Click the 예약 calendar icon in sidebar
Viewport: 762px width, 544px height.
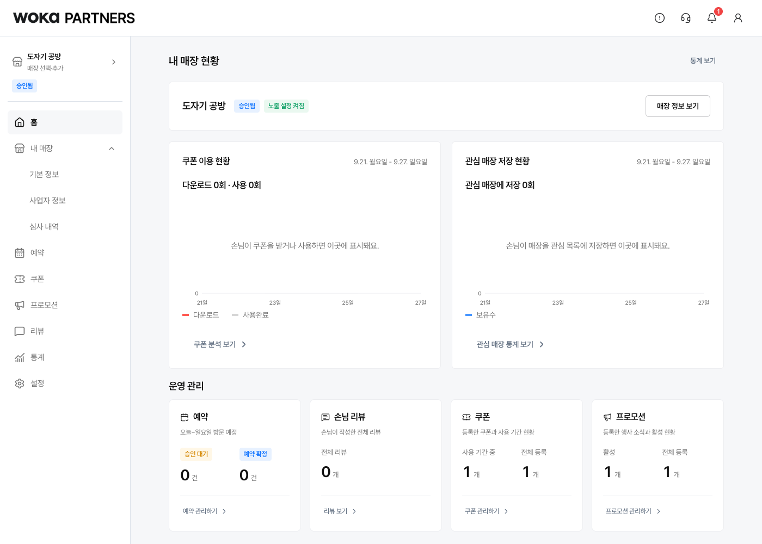tap(20, 253)
